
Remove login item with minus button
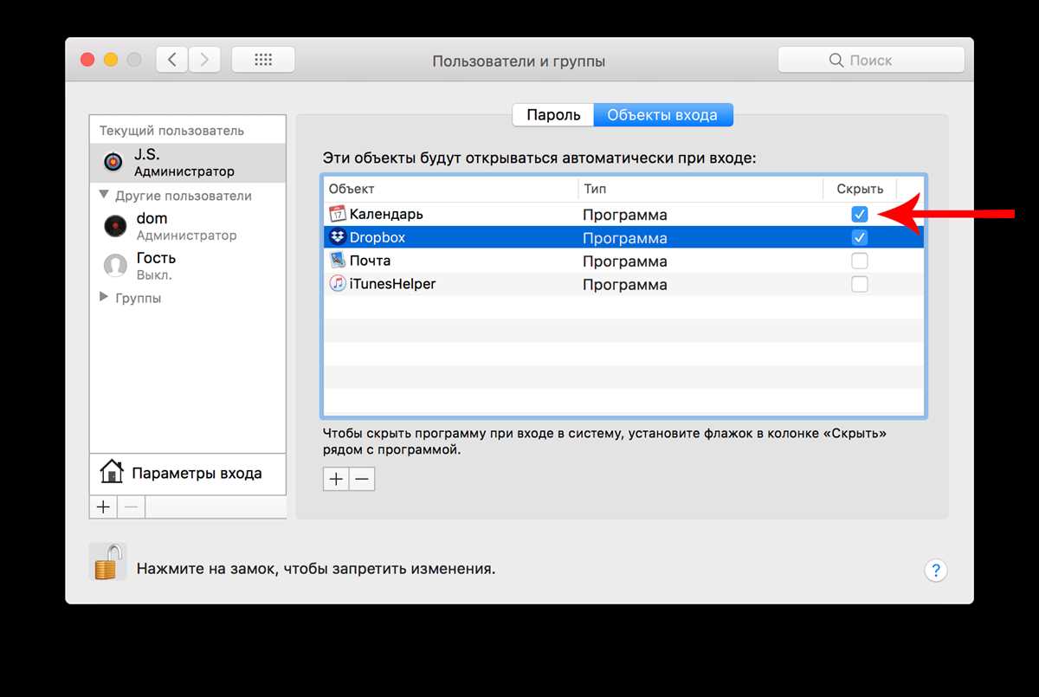[x=362, y=479]
